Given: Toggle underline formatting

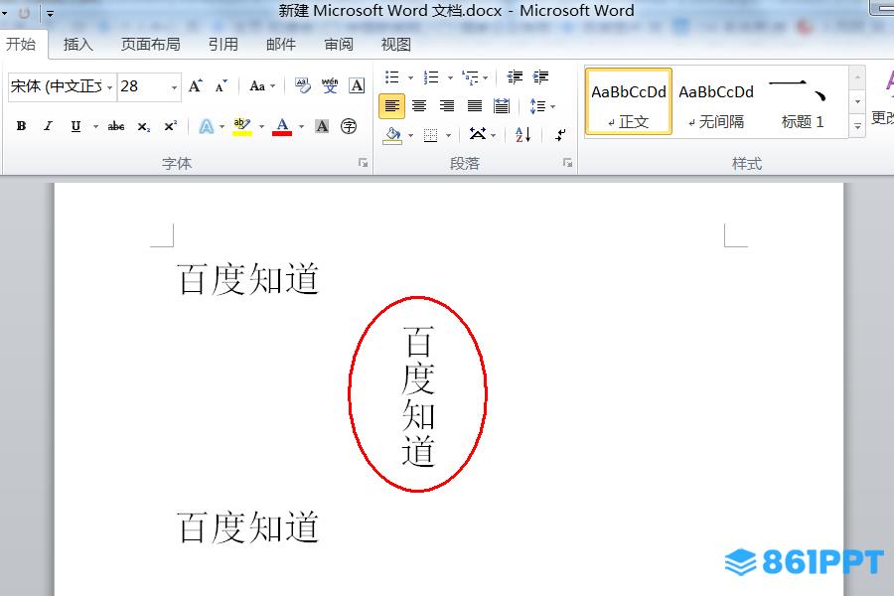Looking at the screenshot, I should click(75, 126).
